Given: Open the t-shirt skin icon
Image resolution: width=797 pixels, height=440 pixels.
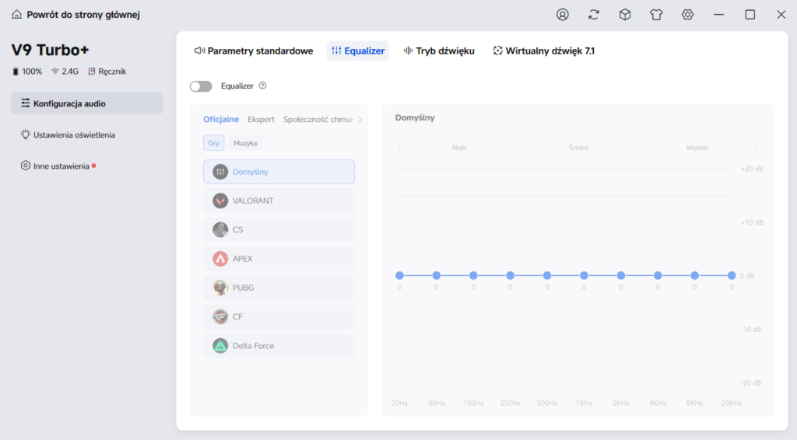Looking at the screenshot, I should pyautogui.click(x=656, y=15).
